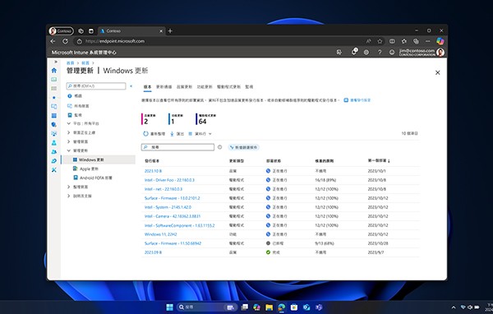Open the Dashboard icon in the left rail
493x314 pixels.
point(54,79)
